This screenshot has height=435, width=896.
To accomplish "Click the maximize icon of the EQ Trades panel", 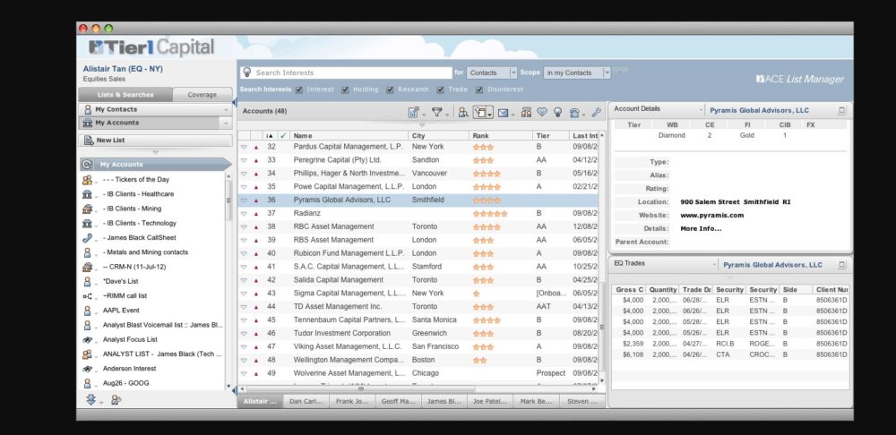I will [x=841, y=265].
